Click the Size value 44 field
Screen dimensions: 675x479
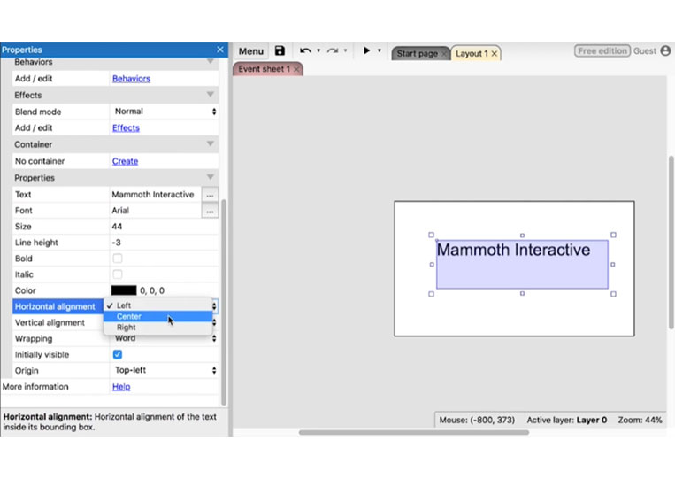pyautogui.click(x=165, y=227)
